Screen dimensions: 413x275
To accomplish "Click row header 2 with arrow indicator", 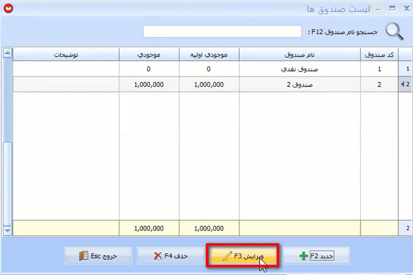I will pos(405,85).
